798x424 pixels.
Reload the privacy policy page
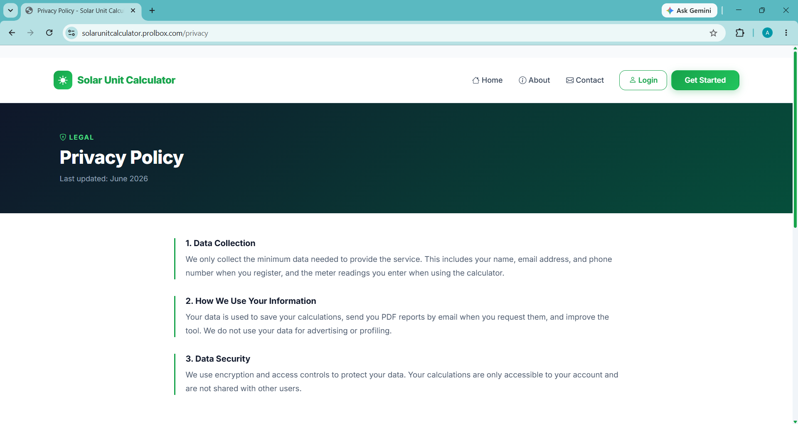[49, 33]
